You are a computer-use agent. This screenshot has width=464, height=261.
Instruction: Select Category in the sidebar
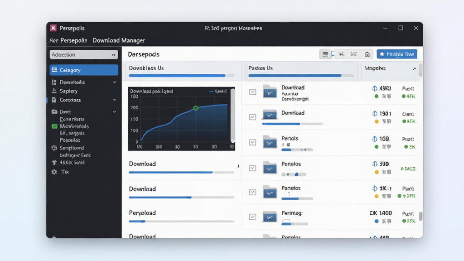coord(84,70)
